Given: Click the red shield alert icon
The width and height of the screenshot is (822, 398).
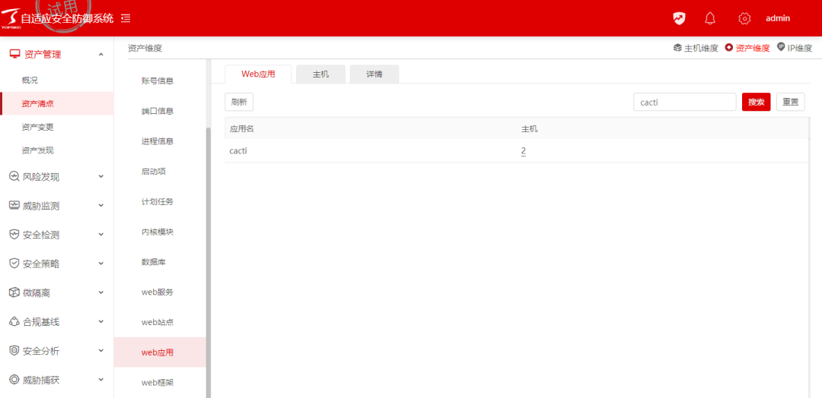Looking at the screenshot, I should tap(679, 18).
